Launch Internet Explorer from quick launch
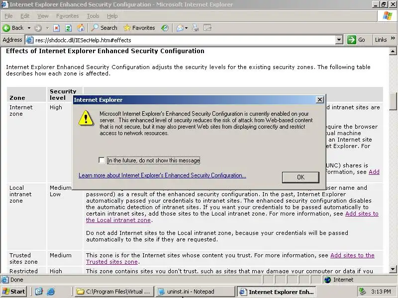Screen dimensions: 398x298 pyautogui.click(x=51, y=292)
